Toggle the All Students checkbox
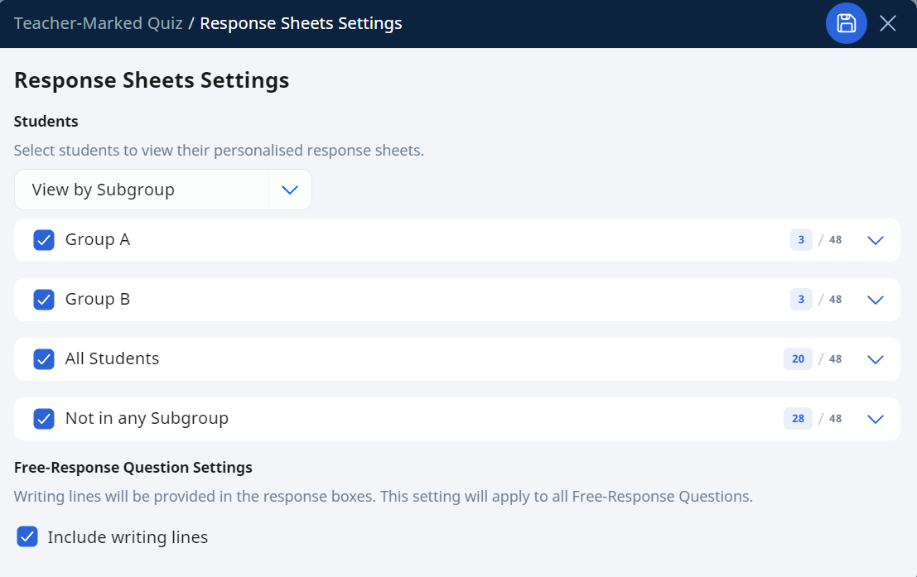The width and height of the screenshot is (917, 577). tap(44, 359)
